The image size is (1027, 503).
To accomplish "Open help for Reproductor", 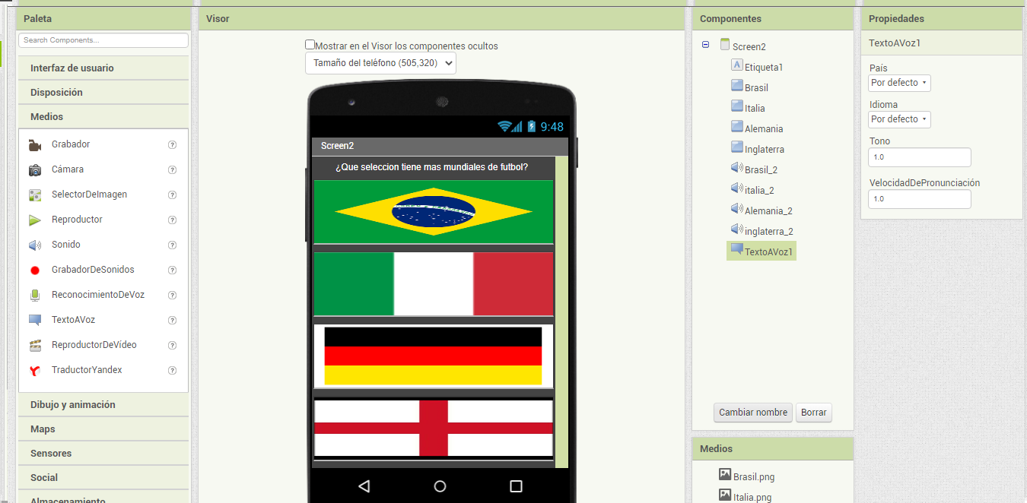I will point(172,220).
